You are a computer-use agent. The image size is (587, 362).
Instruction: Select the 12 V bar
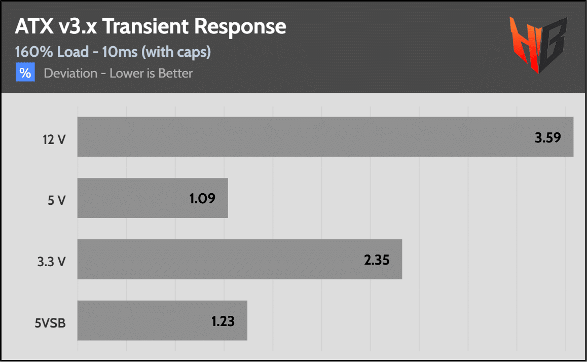pos(325,137)
